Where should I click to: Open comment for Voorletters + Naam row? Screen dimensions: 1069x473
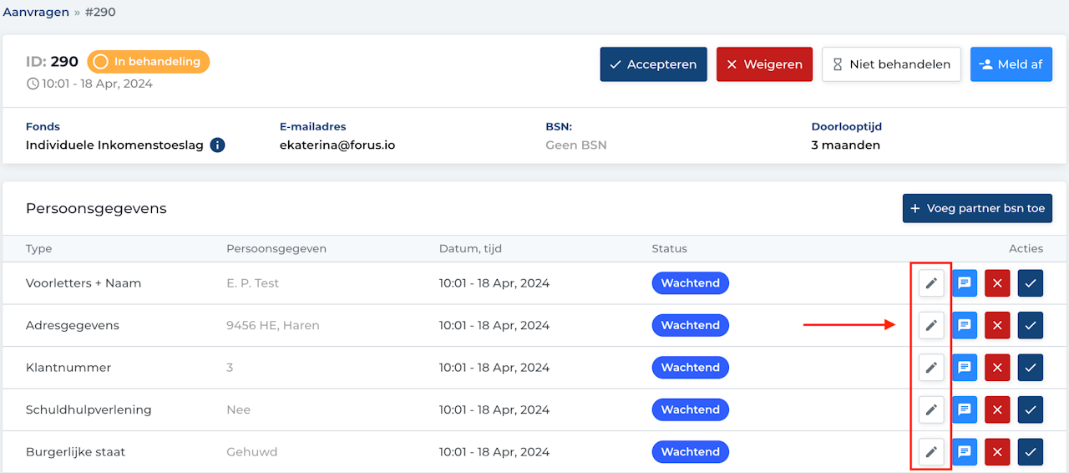[x=965, y=283]
